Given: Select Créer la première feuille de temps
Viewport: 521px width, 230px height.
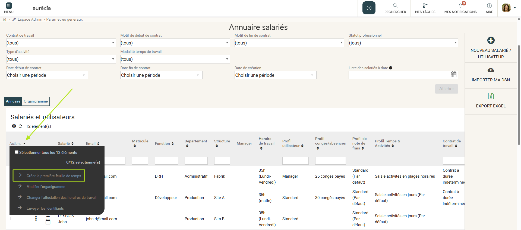Looking at the screenshot, I should pyautogui.click(x=53, y=176).
